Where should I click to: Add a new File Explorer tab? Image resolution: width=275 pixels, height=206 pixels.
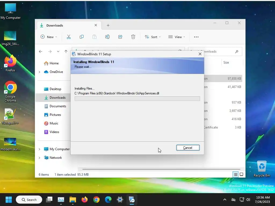[108, 25]
